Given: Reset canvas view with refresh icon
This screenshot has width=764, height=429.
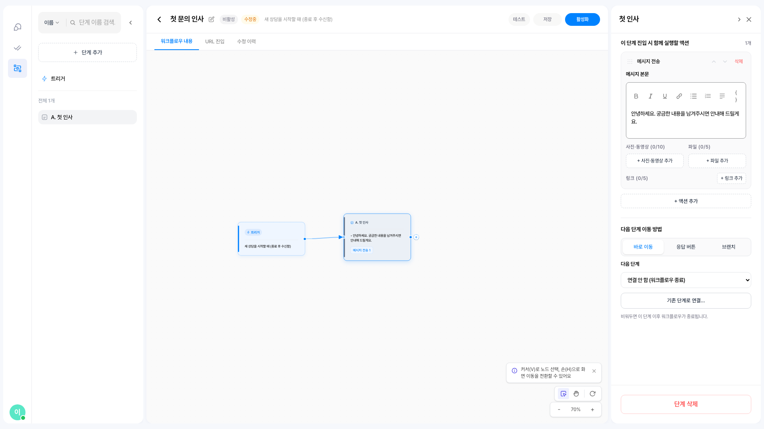Looking at the screenshot, I should point(592,394).
